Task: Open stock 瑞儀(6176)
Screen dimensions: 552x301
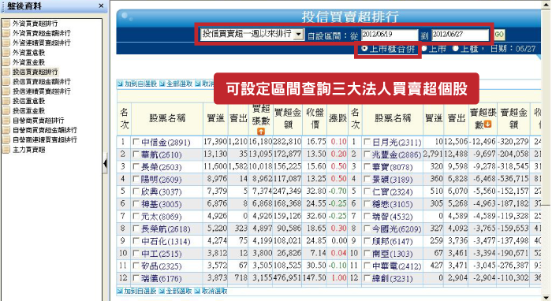Action: point(161,279)
